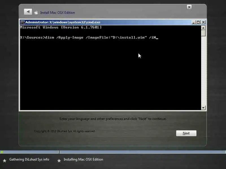Click the cmd scrollbar down arrow
The width and height of the screenshot is (226, 169).
(x=203, y=108)
